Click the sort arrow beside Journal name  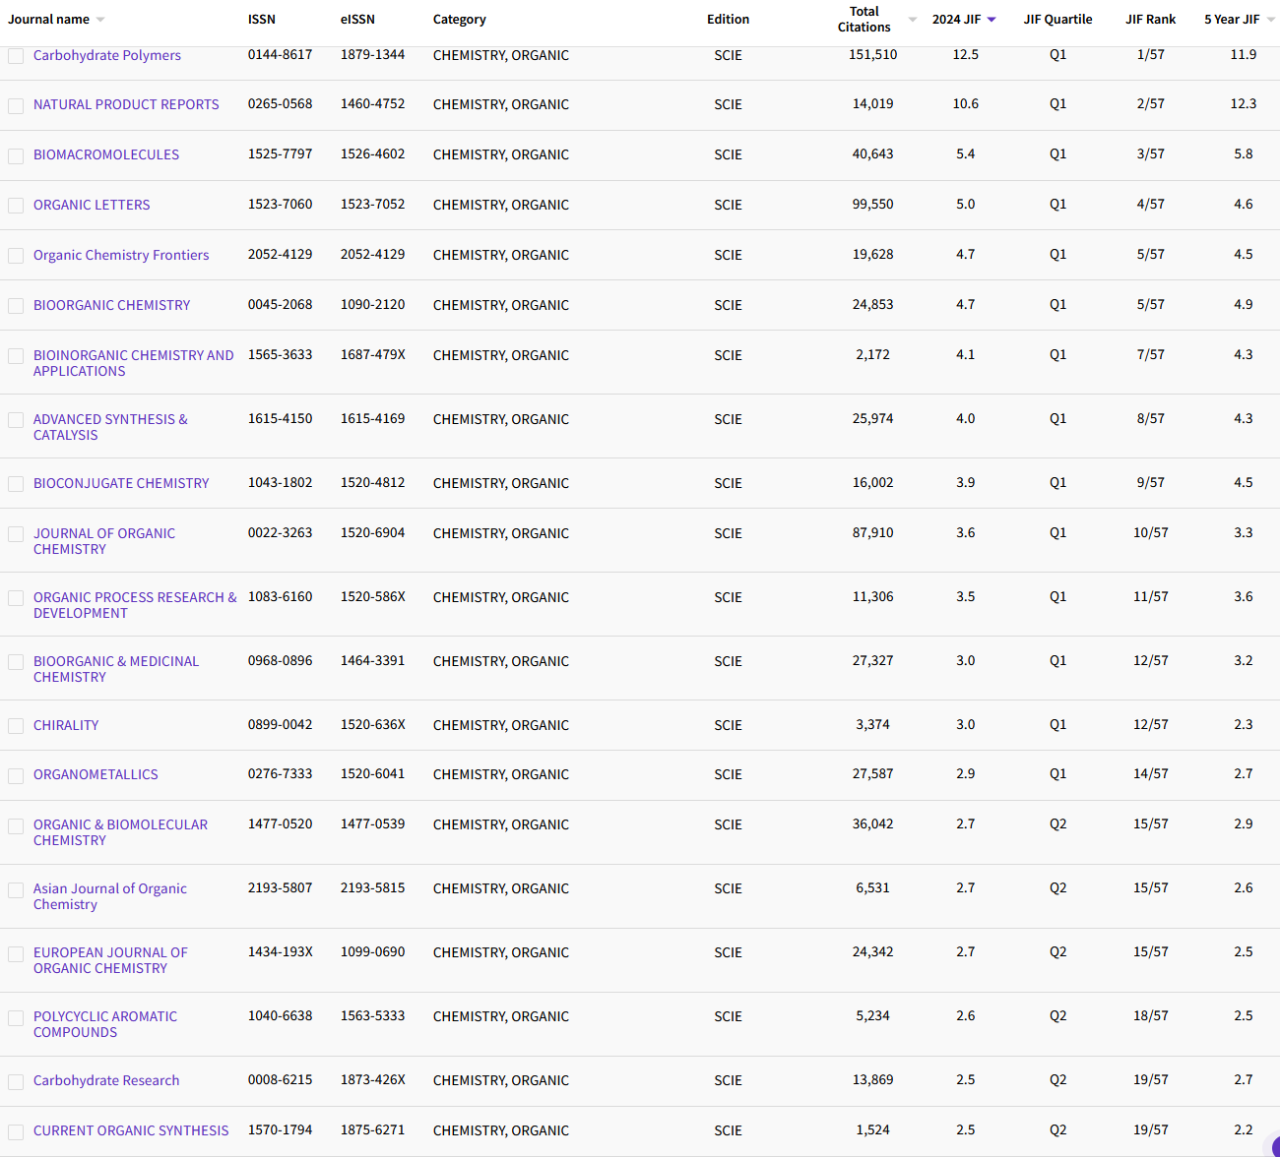point(100,20)
